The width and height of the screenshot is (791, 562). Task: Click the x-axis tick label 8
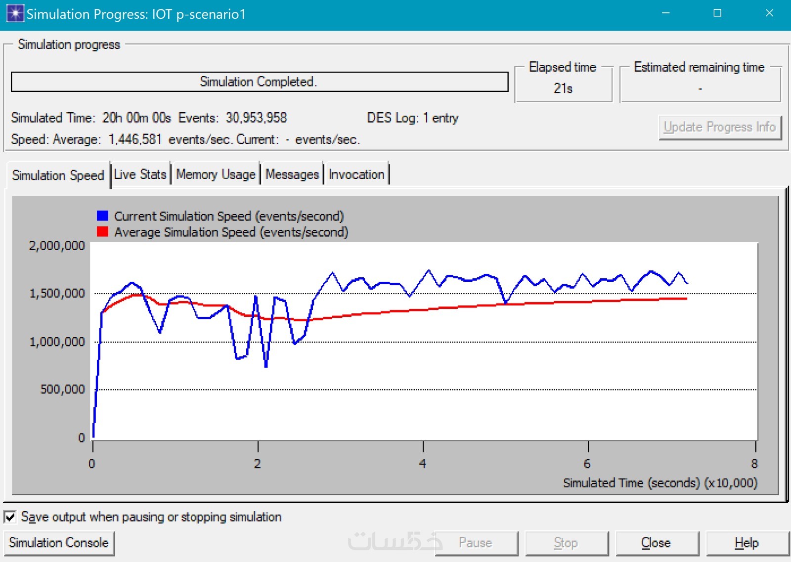click(754, 464)
